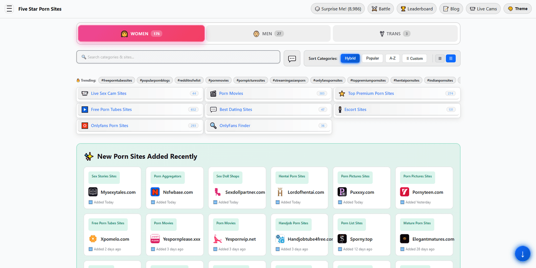Click the #hentaipornsites trending tag
Image resolution: width=536 pixels, height=268 pixels.
tap(407, 80)
